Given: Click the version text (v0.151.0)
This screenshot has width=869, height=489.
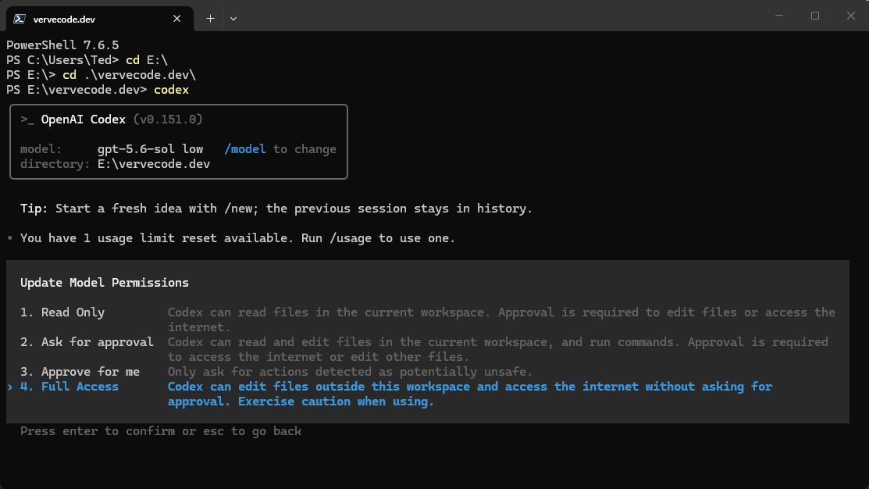Looking at the screenshot, I should (x=168, y=120).
